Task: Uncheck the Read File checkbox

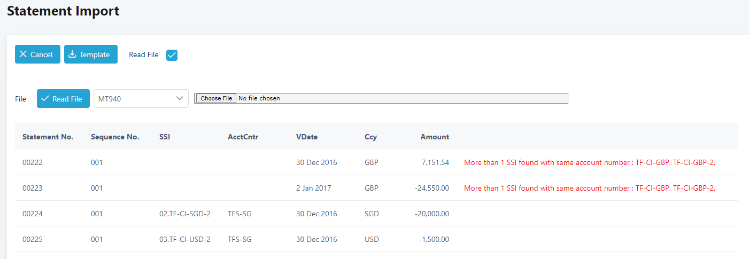Action: click(x=172, y=55)
